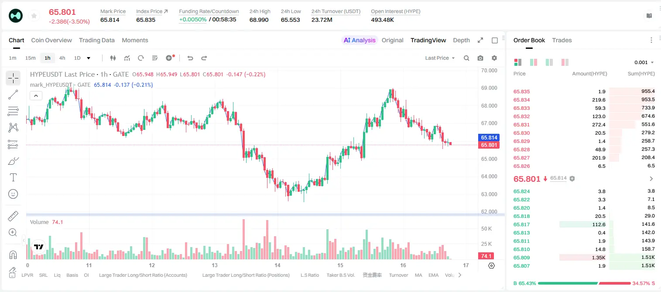This screenshot has height=292, width=661.
Task: Click the undo arrow in toolbar
Action: click(190, 58)
